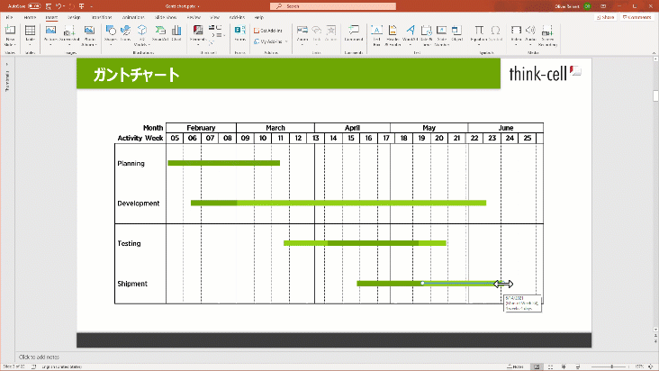Toggle the AutoSave switch

[34, 6]
